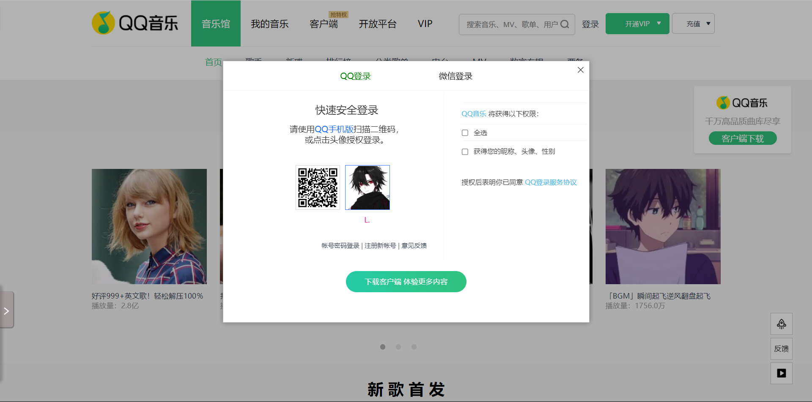The height and width of the screenshot is (402, 812).
Task: Select the second carousel page dot
Action: pyautogui.click(x=398, y=347)
